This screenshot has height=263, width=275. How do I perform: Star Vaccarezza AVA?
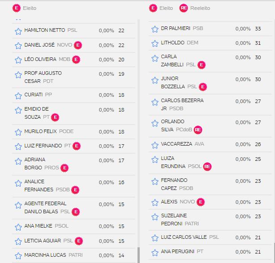click(155, 145)
